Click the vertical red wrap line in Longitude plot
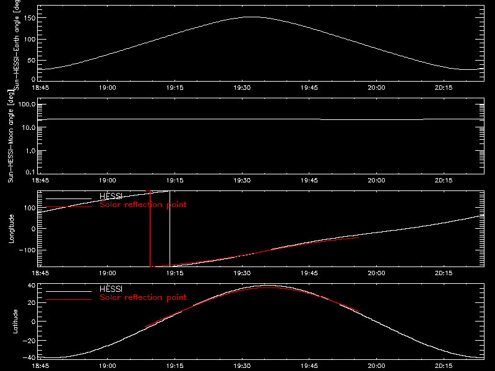Image resolution: width=495 pixels, height=371 pixels. tap(150, 229)
